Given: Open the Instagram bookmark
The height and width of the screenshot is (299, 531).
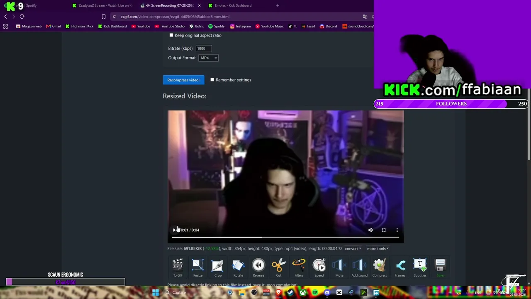Looking at the screenshot, I should [x=240, y=26].
